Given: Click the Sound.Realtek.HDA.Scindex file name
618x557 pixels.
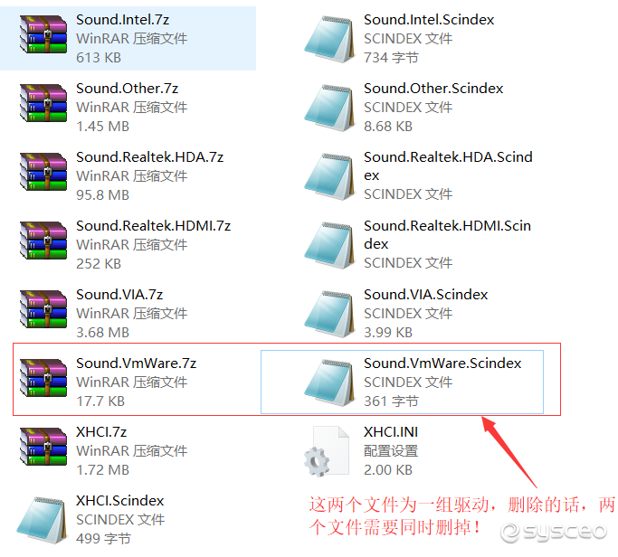Looking at the screenshot, I should click(x=448, y=165).
